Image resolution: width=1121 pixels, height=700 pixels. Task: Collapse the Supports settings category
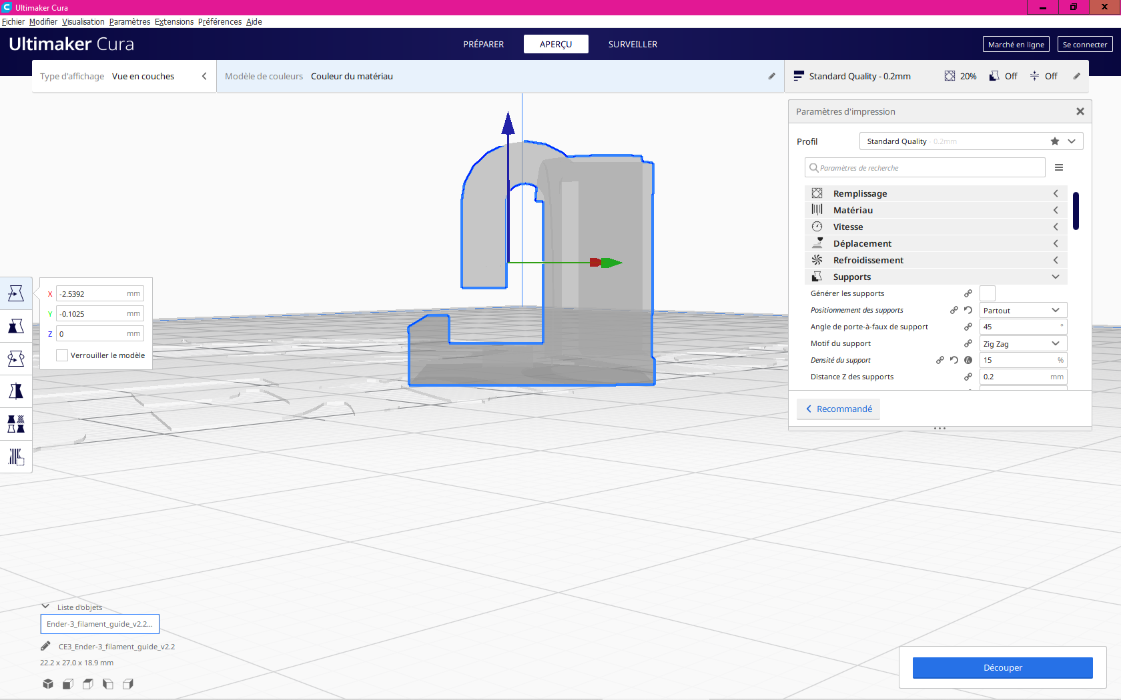(x=936, y=277)
